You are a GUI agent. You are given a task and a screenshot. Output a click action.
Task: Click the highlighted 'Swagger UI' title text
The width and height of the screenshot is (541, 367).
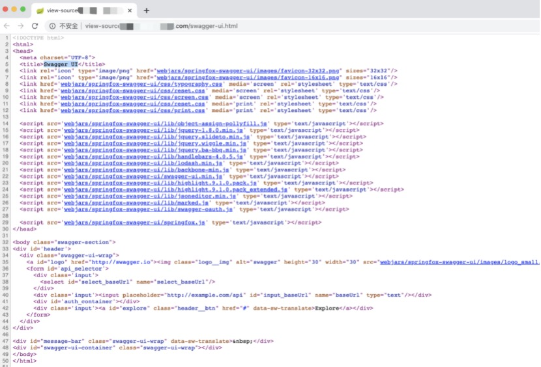61,64
